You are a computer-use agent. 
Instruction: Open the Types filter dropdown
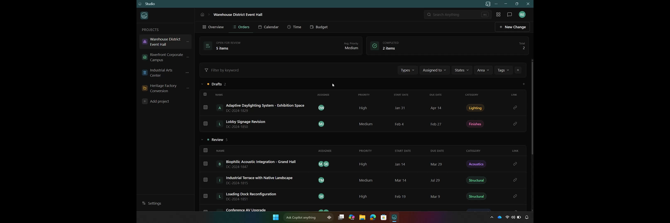point(408,70)
